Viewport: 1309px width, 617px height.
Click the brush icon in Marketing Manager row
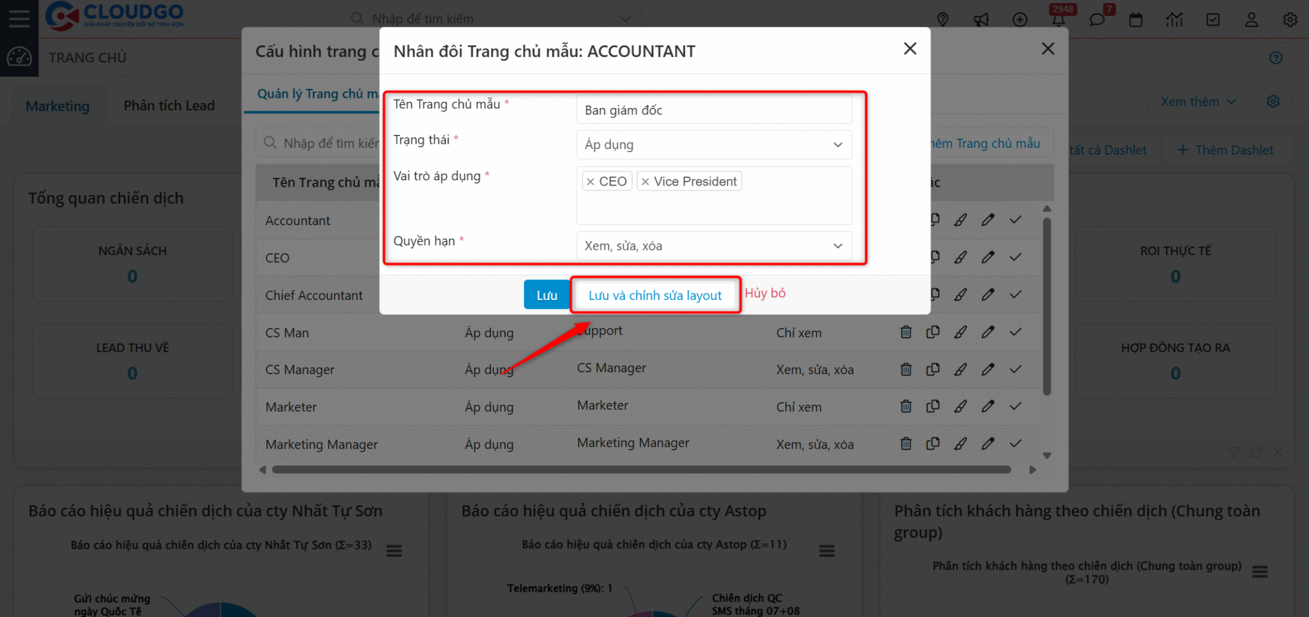961,444
